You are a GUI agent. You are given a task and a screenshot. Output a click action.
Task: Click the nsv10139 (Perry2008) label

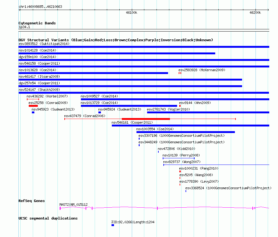click(x=181, y=155)
